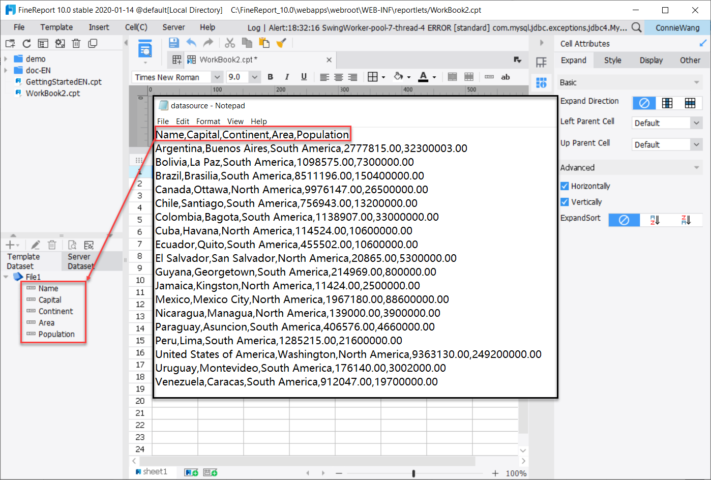Preview the dataset data
This screenshot has height=480, width=711.
71,245
